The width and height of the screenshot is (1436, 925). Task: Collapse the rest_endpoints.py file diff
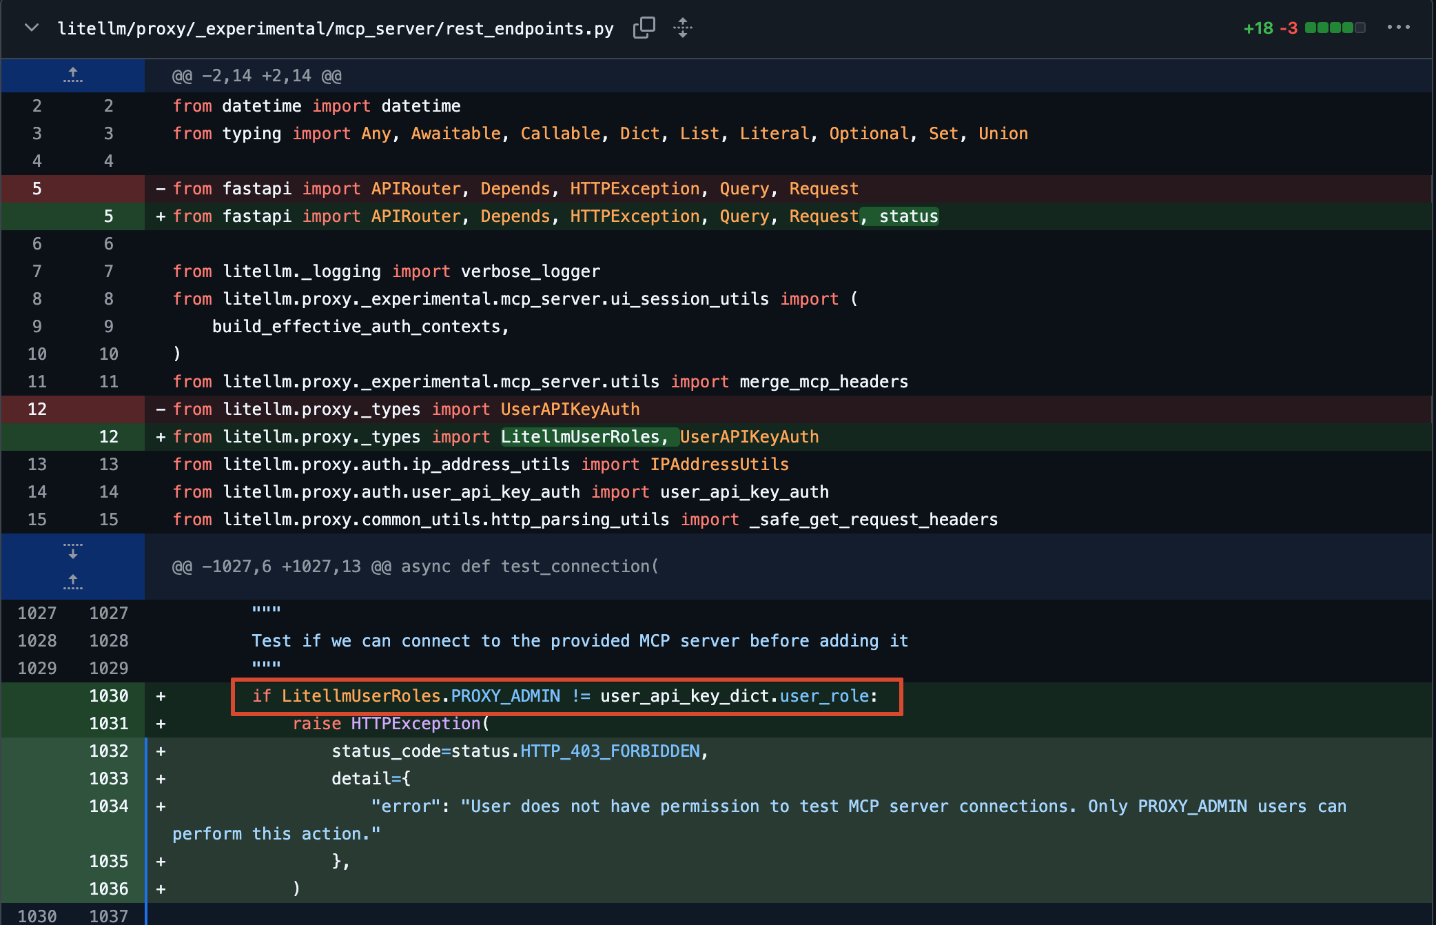(31, 28)
